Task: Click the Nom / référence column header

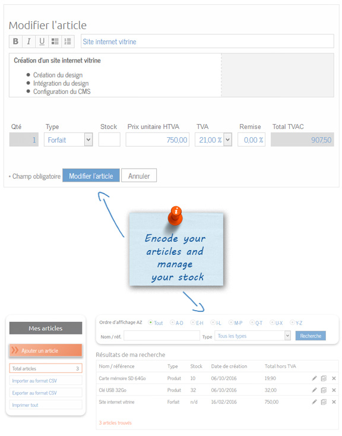Action: tap(116, 367)
